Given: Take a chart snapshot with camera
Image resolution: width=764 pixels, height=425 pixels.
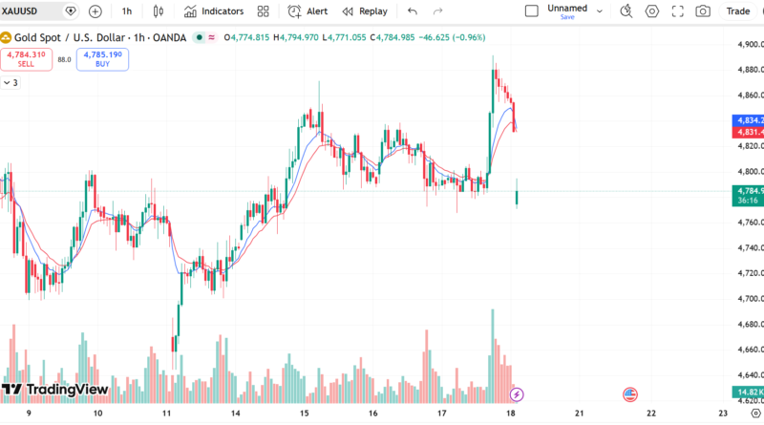Looking at the screenshot, I should (703, 11).
